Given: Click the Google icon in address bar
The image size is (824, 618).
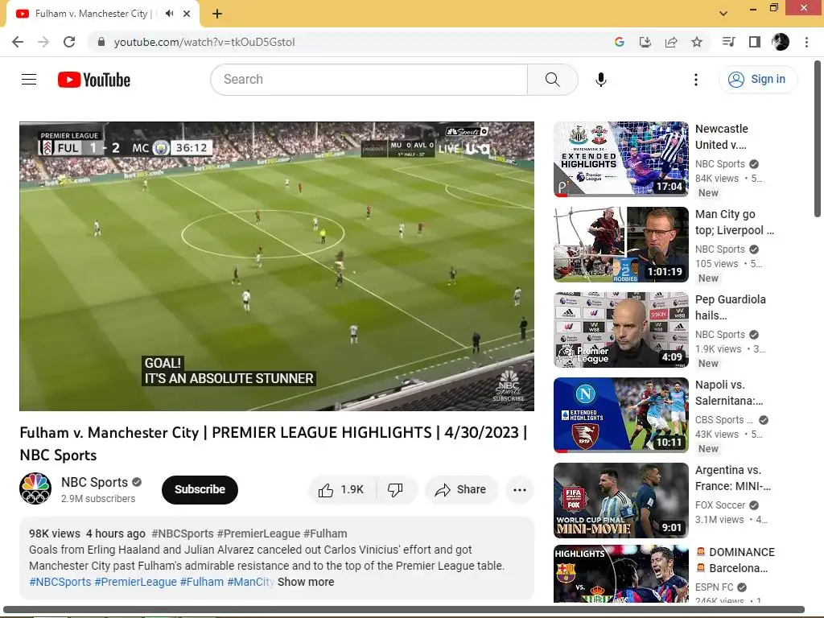Looking at the screenshot, I should click(x=620, y=42).
